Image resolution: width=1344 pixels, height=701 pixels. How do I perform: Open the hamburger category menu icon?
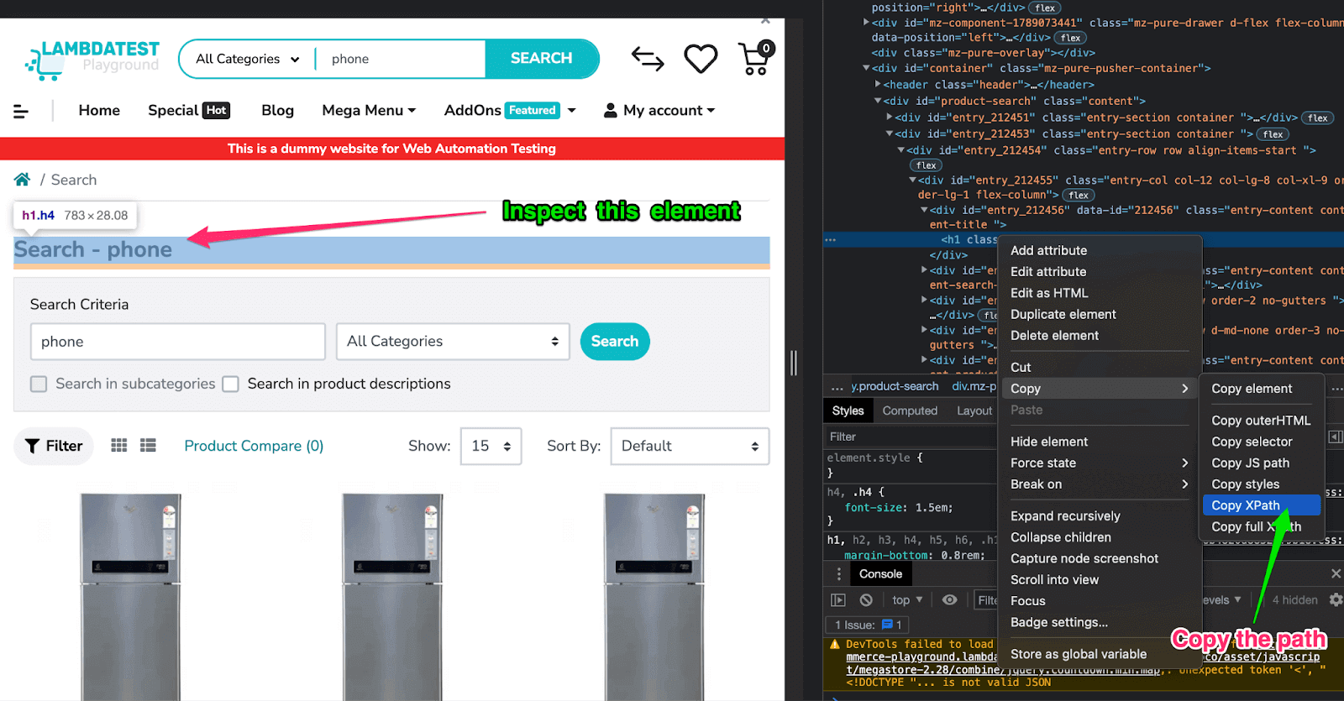coord(21,111)
